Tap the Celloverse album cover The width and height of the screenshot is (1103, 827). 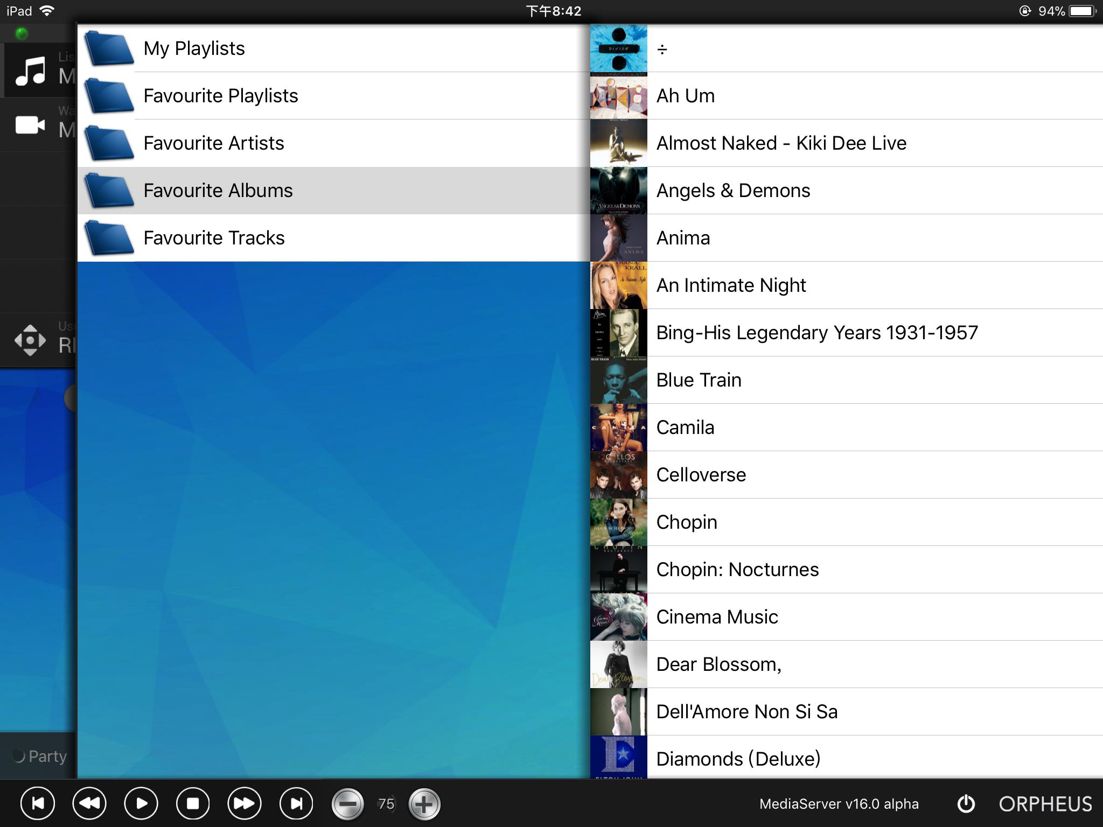[619, 475]
